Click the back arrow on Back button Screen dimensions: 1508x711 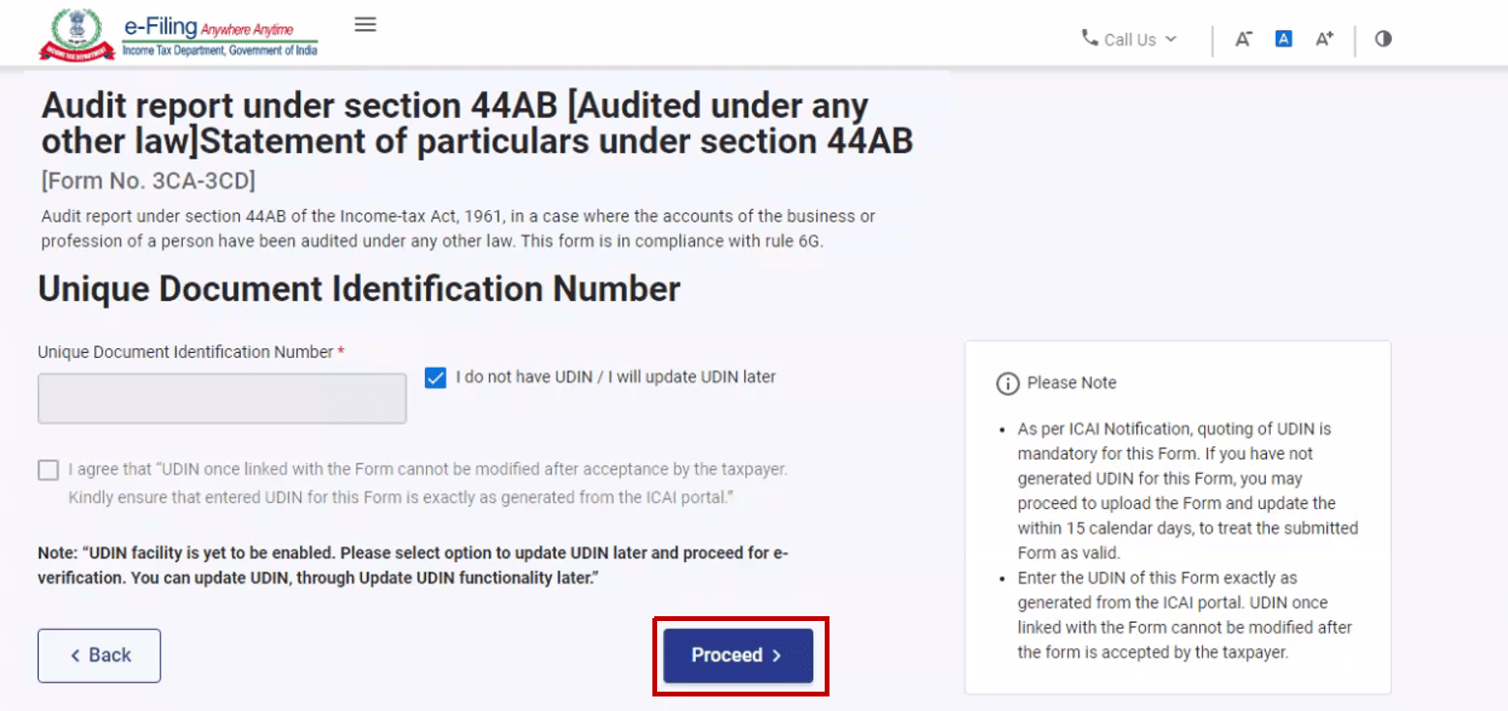click(x=75, y=655)
